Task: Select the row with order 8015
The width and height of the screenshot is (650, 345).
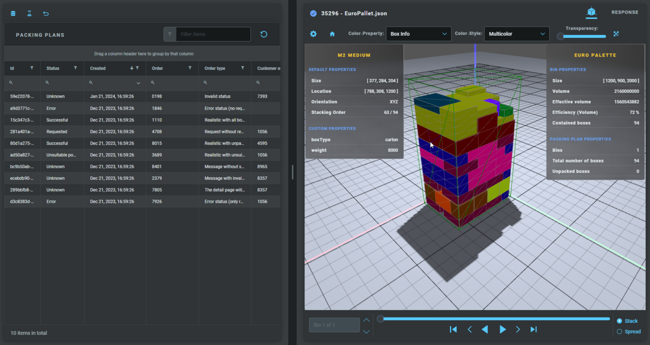Action: coord(157,144)
